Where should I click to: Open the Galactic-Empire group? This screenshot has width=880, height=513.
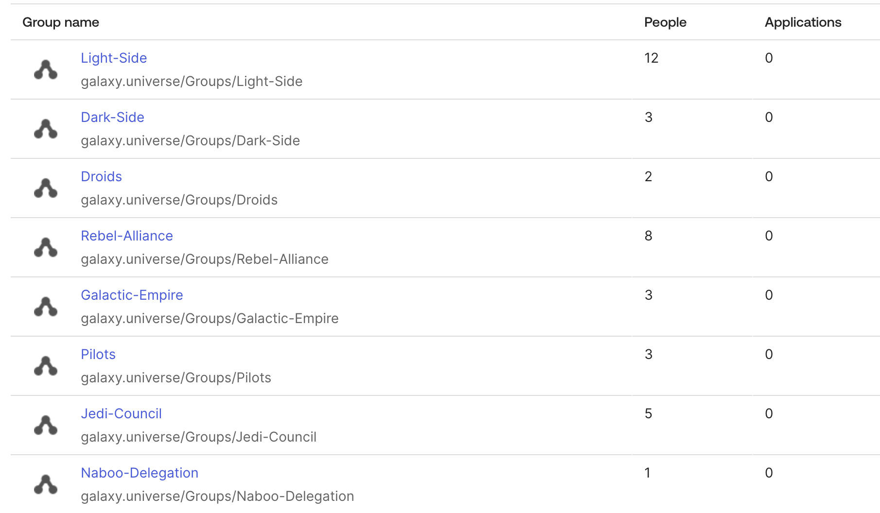tap(132, 295)
